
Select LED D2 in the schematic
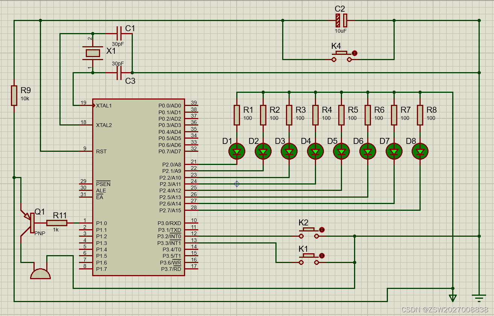[x=263, y=151]
